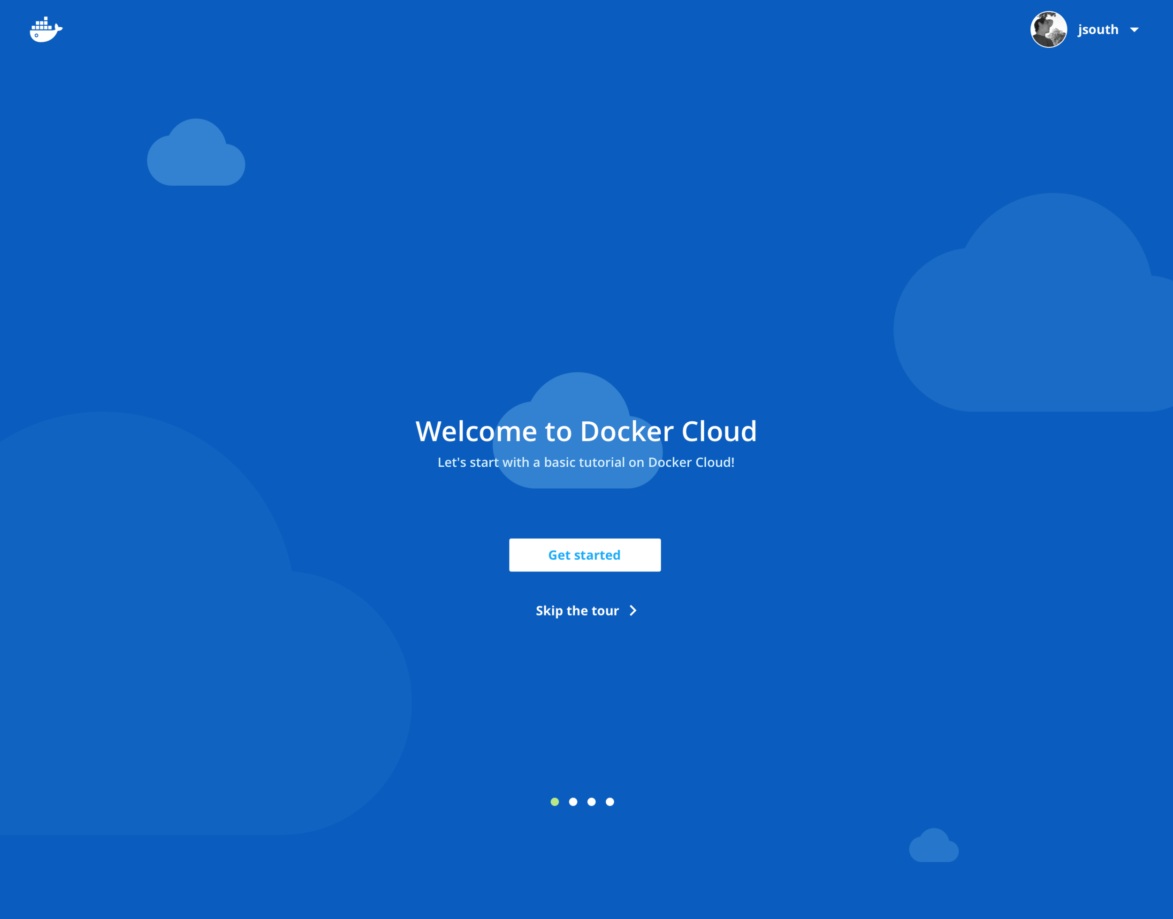Expand the caret next to jsouth
The image size is (1173, 919).
pos(1134,30)
